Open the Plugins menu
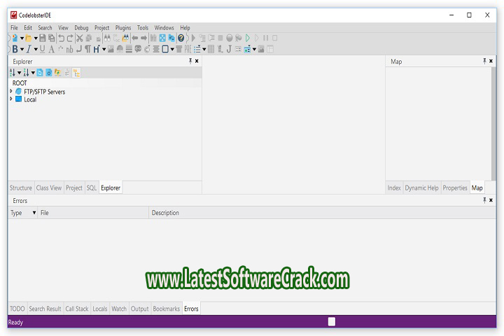The height and width of the screenshot is (336, 504). (x=123, y=28)
